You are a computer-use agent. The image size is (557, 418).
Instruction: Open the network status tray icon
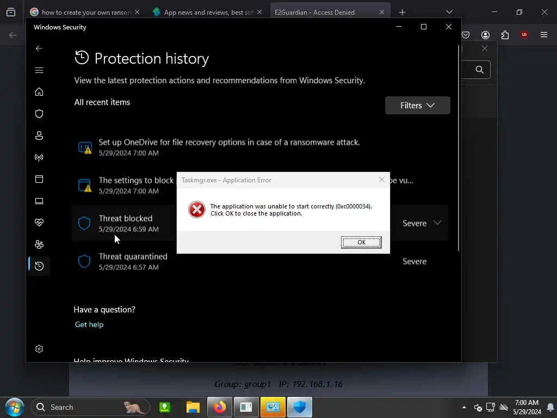pyautogui.click(x=491, y=407)
